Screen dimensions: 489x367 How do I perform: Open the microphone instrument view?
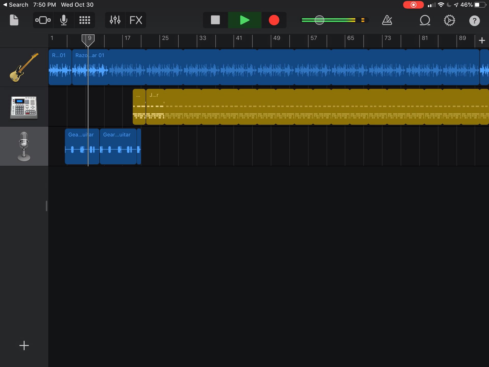click(x=64, y=20)
